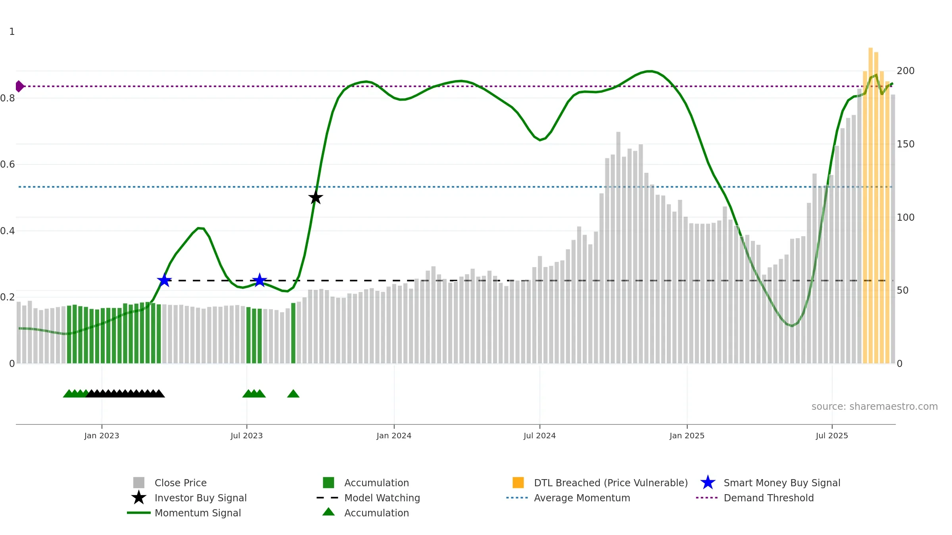Click the 200 label on right axis
This screenshot has height=535, width=952.
point(906,71)
